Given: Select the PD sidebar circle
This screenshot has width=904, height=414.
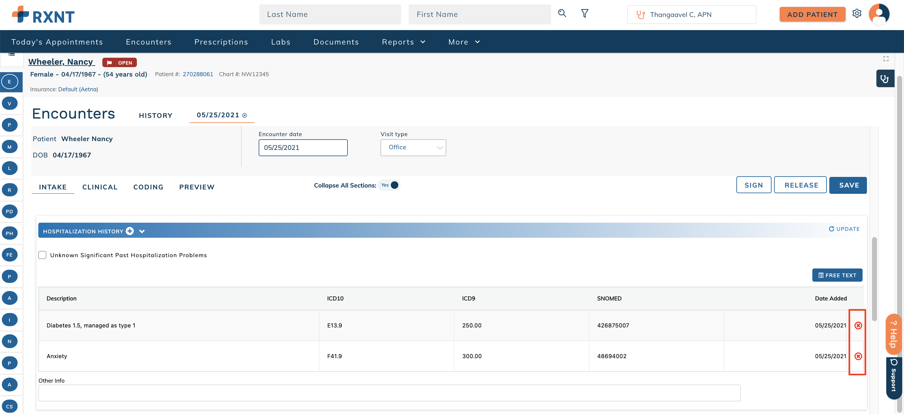Looking at the screenshot, I should pyautogui.click(x=9, y=211).
